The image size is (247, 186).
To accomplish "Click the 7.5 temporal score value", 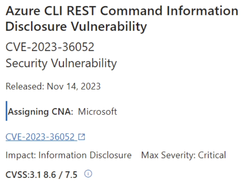I will [71, 175].
